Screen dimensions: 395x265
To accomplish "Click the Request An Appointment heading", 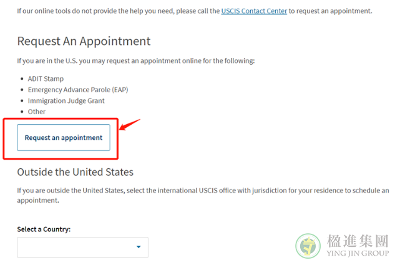I will pos(84,41).
